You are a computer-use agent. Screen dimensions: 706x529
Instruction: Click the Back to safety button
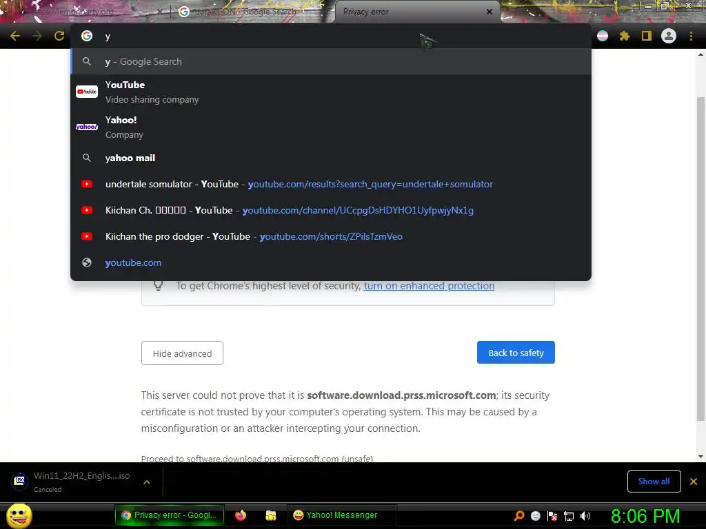click(x=516, y=353)
